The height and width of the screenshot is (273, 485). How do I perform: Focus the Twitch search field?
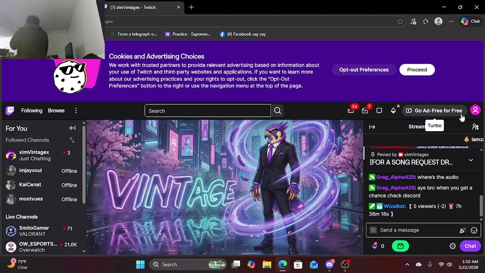click(x=208, y=111)
